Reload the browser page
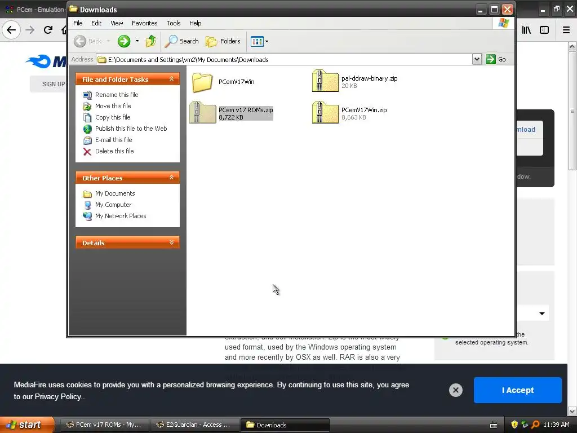The width and height of the screenshot is (577, 433). click(x=48, y=30)
